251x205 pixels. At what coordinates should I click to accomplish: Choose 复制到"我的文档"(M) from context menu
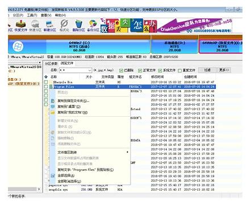73,113
